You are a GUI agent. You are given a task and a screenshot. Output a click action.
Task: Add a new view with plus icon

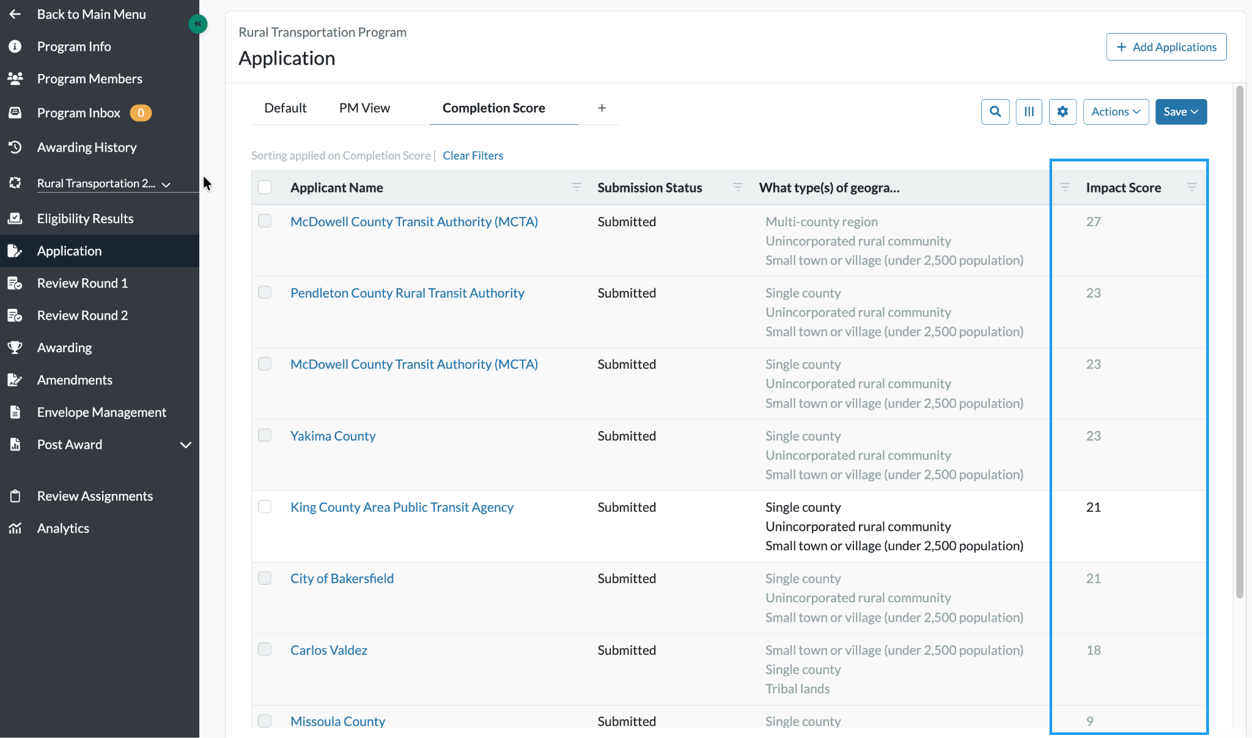[x=602, y=108]
